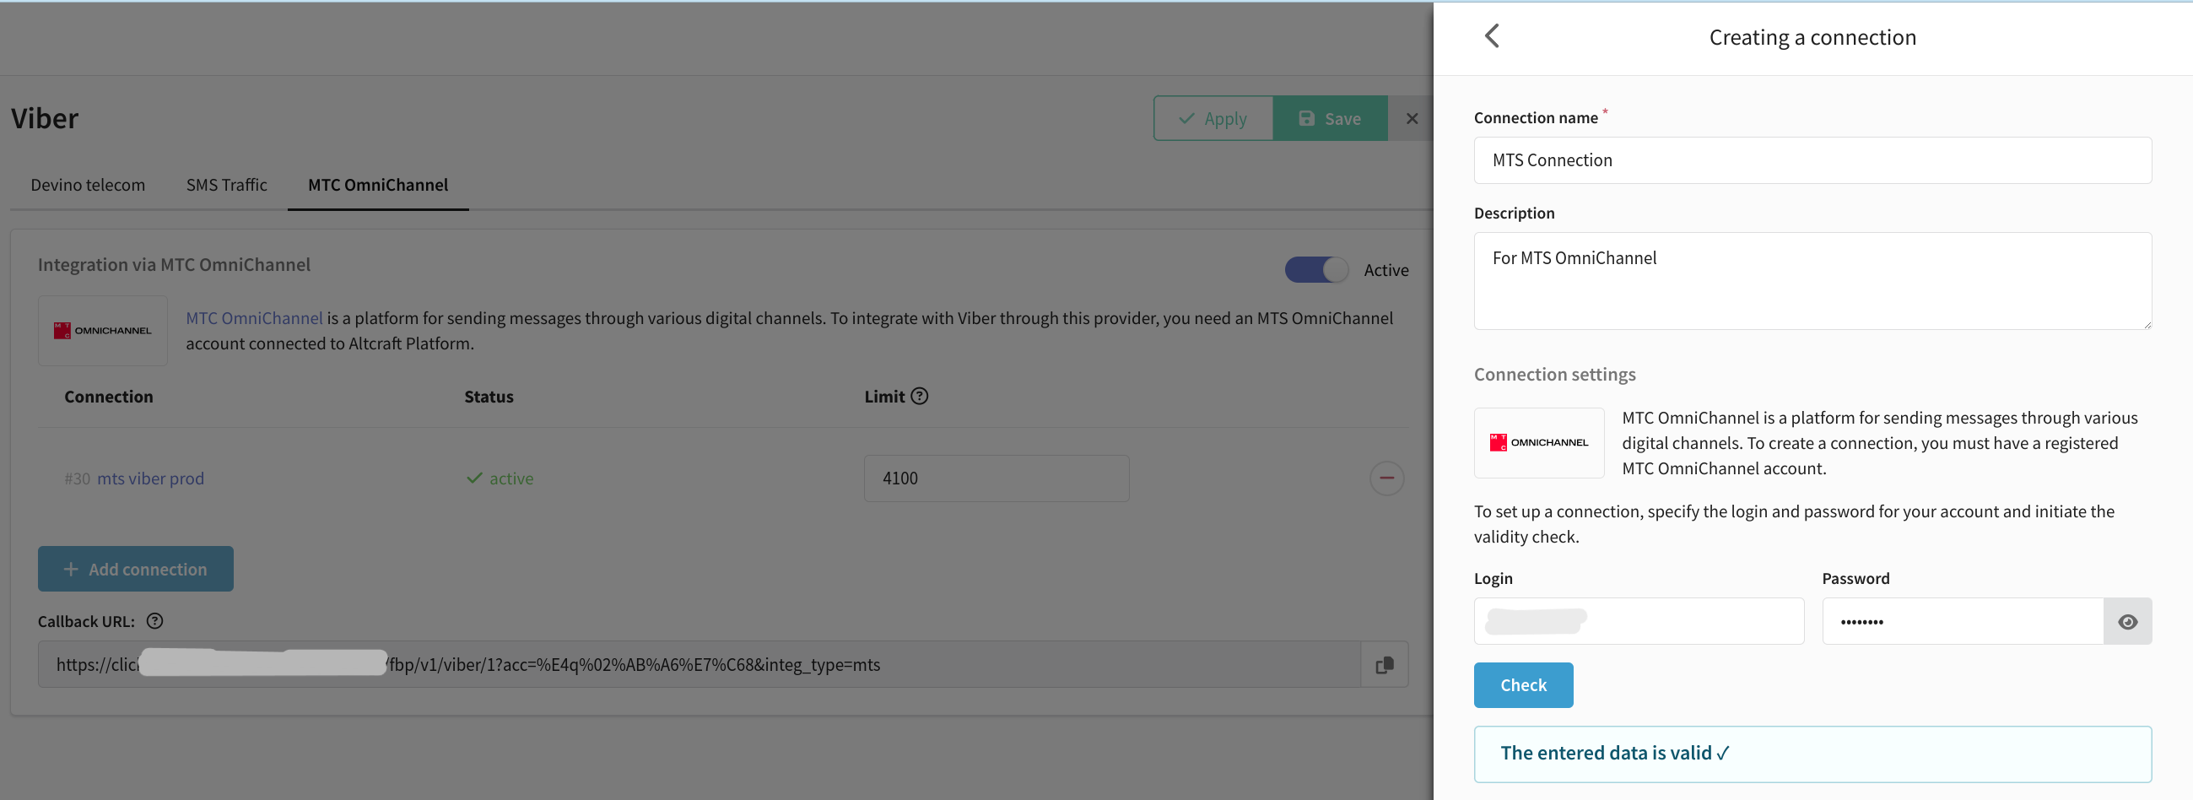Click the OmniChannel logo in Connection settings
The height and width of the screenshot is (800, 2193).
click(1538, 442)
